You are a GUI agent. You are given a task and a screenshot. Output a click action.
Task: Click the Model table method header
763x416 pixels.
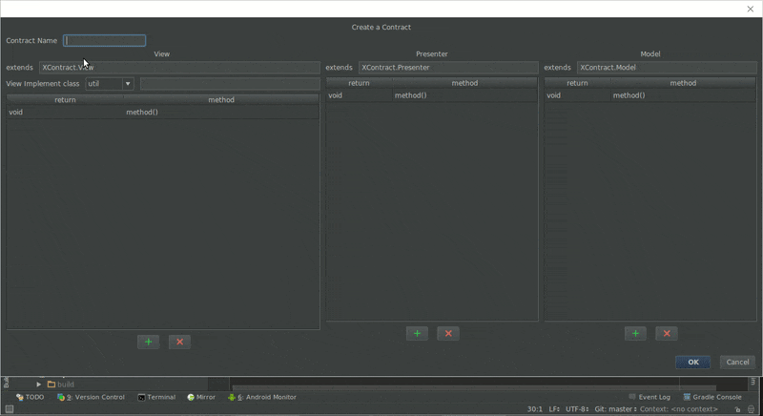(x=683, y=83)
